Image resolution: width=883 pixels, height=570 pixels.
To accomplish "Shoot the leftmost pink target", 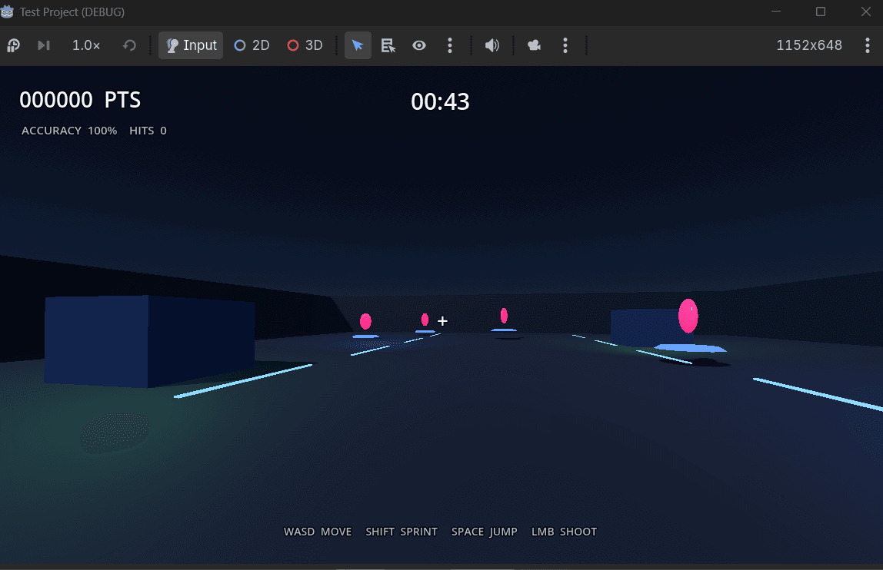I will 365,321.
